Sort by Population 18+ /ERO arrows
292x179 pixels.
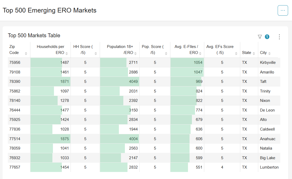pyautogui.click(x=135, y=54)
